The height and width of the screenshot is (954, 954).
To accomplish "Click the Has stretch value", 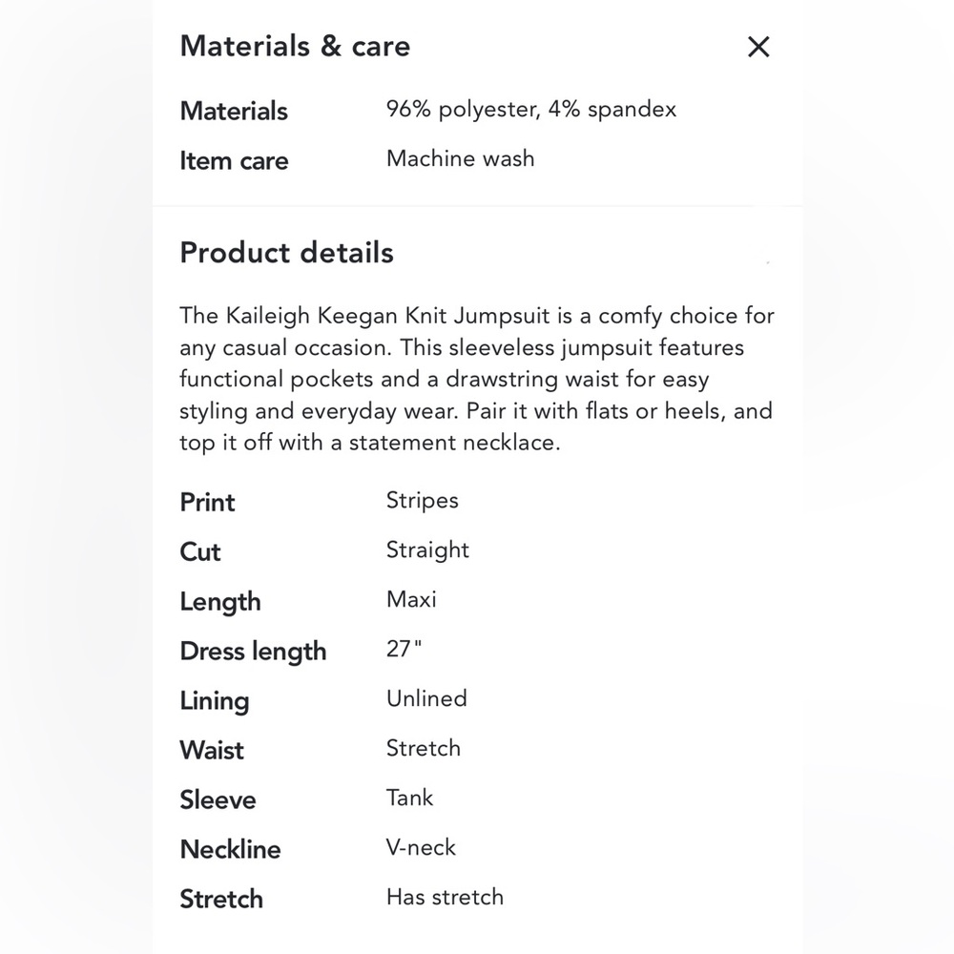I will pyautogui.click(x=445, y=898).
